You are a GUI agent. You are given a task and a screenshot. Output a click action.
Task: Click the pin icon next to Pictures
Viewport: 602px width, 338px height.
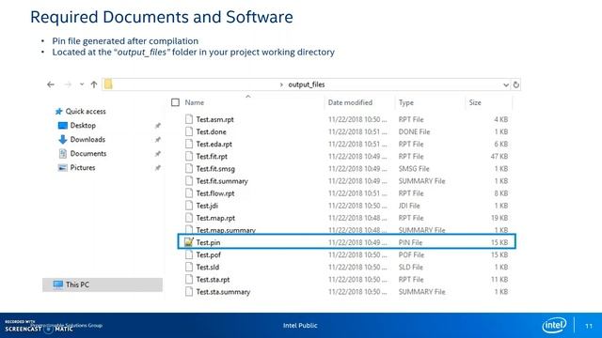pyautogui.click(x=157, y=168)
